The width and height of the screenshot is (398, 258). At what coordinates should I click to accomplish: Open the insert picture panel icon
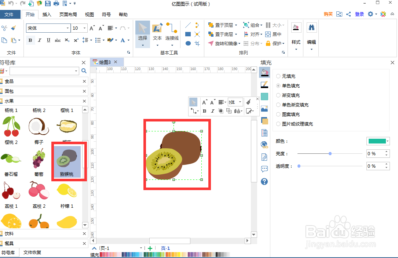[x=264, y=109]
